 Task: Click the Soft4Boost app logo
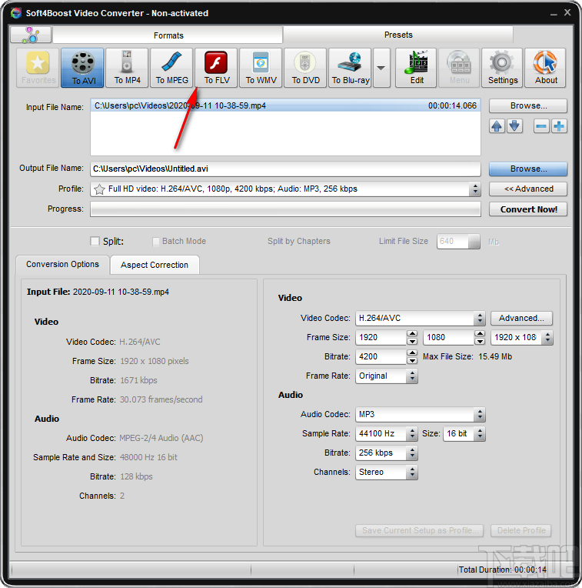pos(15,13)
